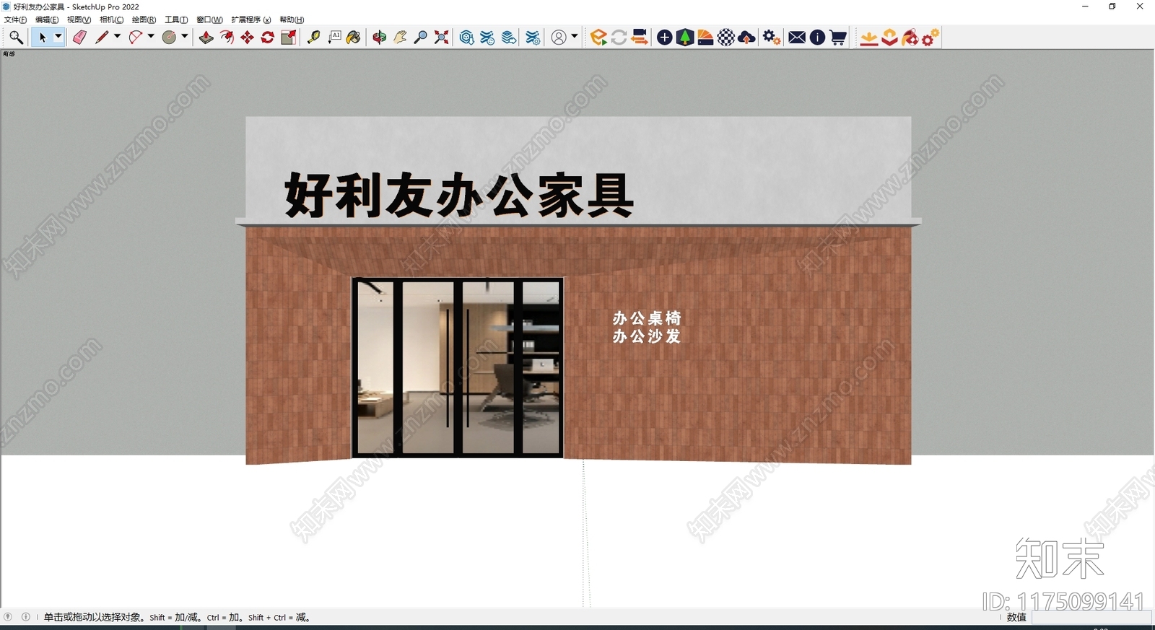Open the Enscape asset library tree icon

click(x=685, y=38)
